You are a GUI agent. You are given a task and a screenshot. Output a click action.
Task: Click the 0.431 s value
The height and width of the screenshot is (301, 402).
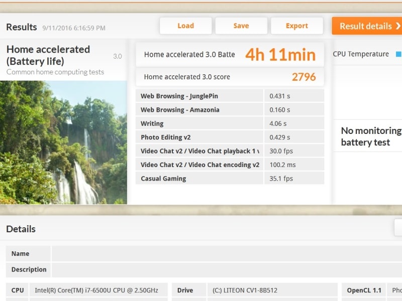[280, 96]
